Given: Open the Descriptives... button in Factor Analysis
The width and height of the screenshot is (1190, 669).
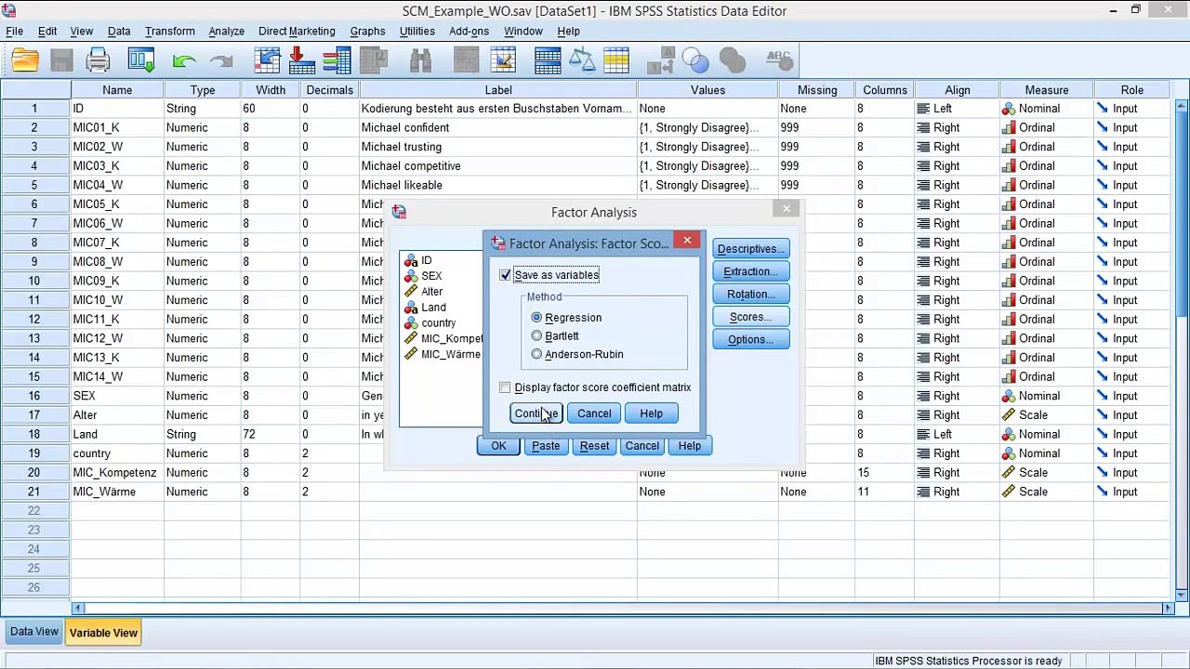Looking at the screenshot, I should [750, 249].
